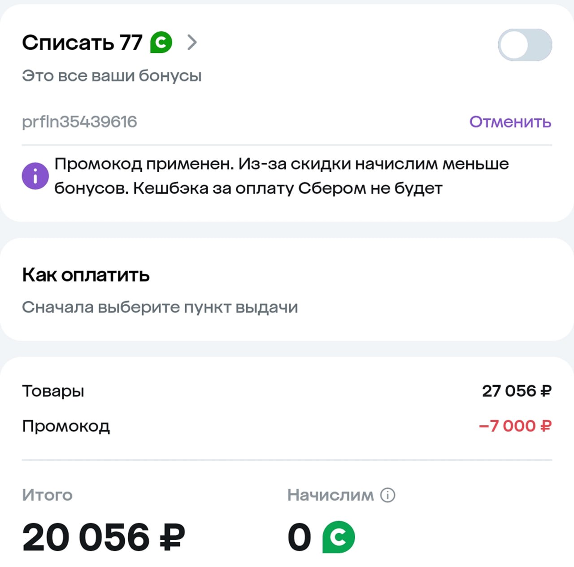Image resolution: width=574 pixels, height=567 pixels.
Task: Click the green bonus icon beside 0
Action: (x=339, y=537)
